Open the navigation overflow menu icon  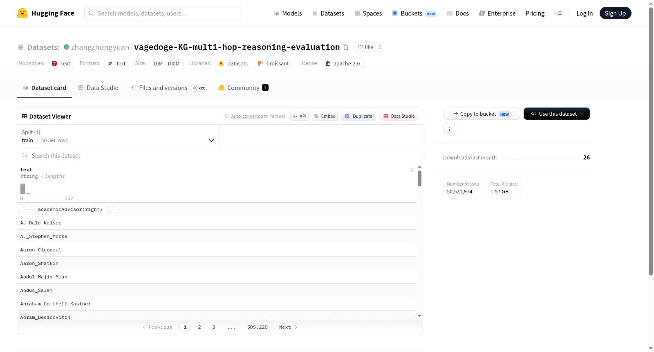[x=558, y=13]
